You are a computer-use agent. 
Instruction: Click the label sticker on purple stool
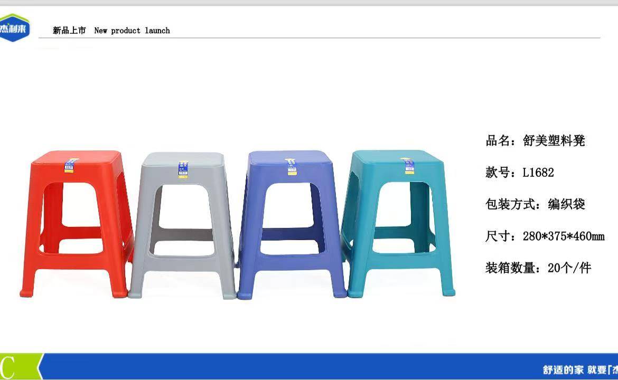pyautogui.click(x=291, y=167)
